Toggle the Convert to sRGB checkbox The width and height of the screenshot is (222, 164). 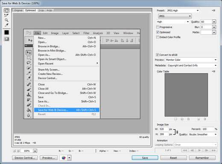pyautogui.click(x=158, y=55)
